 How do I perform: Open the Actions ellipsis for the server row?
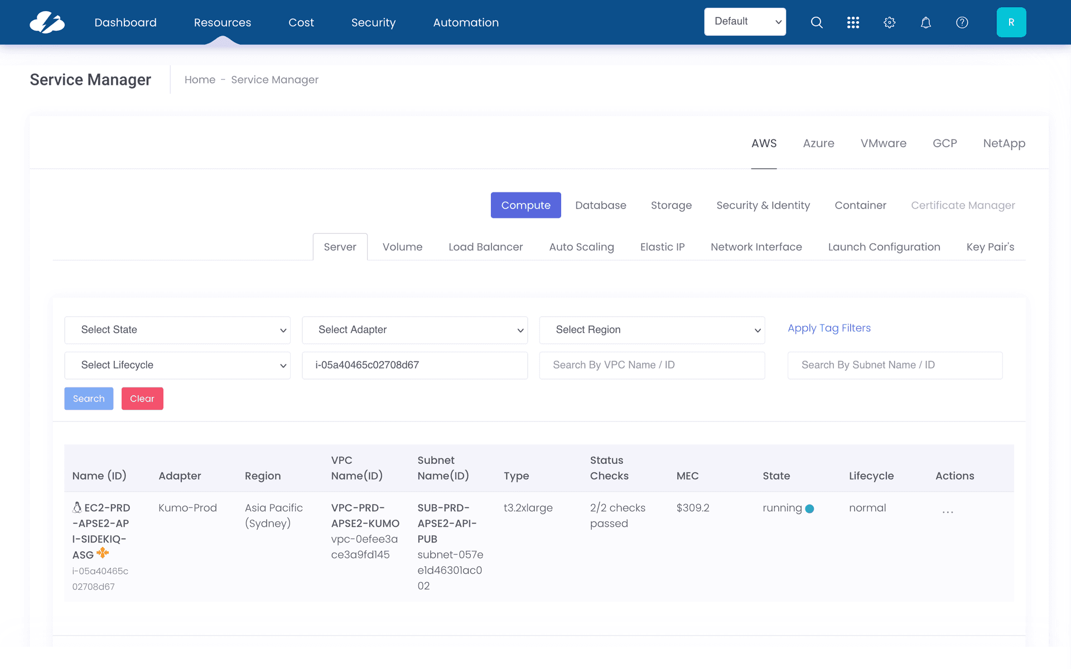click(947, 510)
